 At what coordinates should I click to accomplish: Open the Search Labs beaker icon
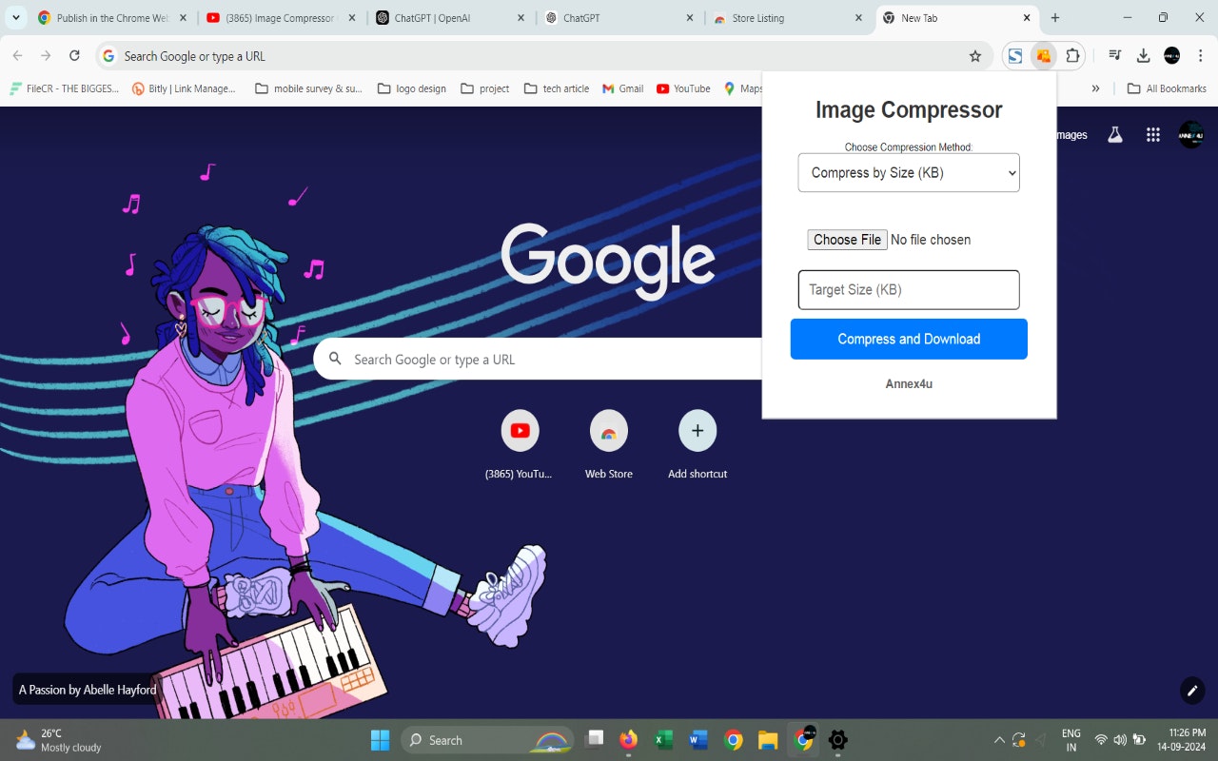coord(1114,134)
